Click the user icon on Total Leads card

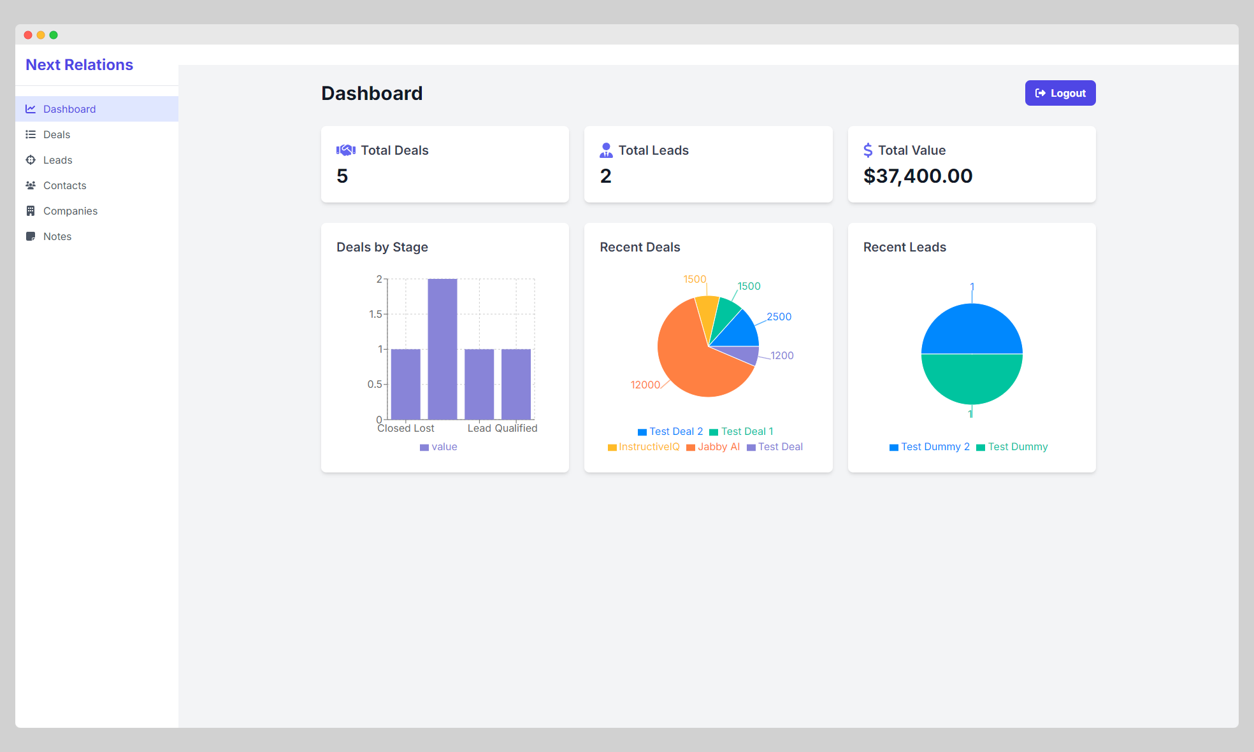coord(606,150)
